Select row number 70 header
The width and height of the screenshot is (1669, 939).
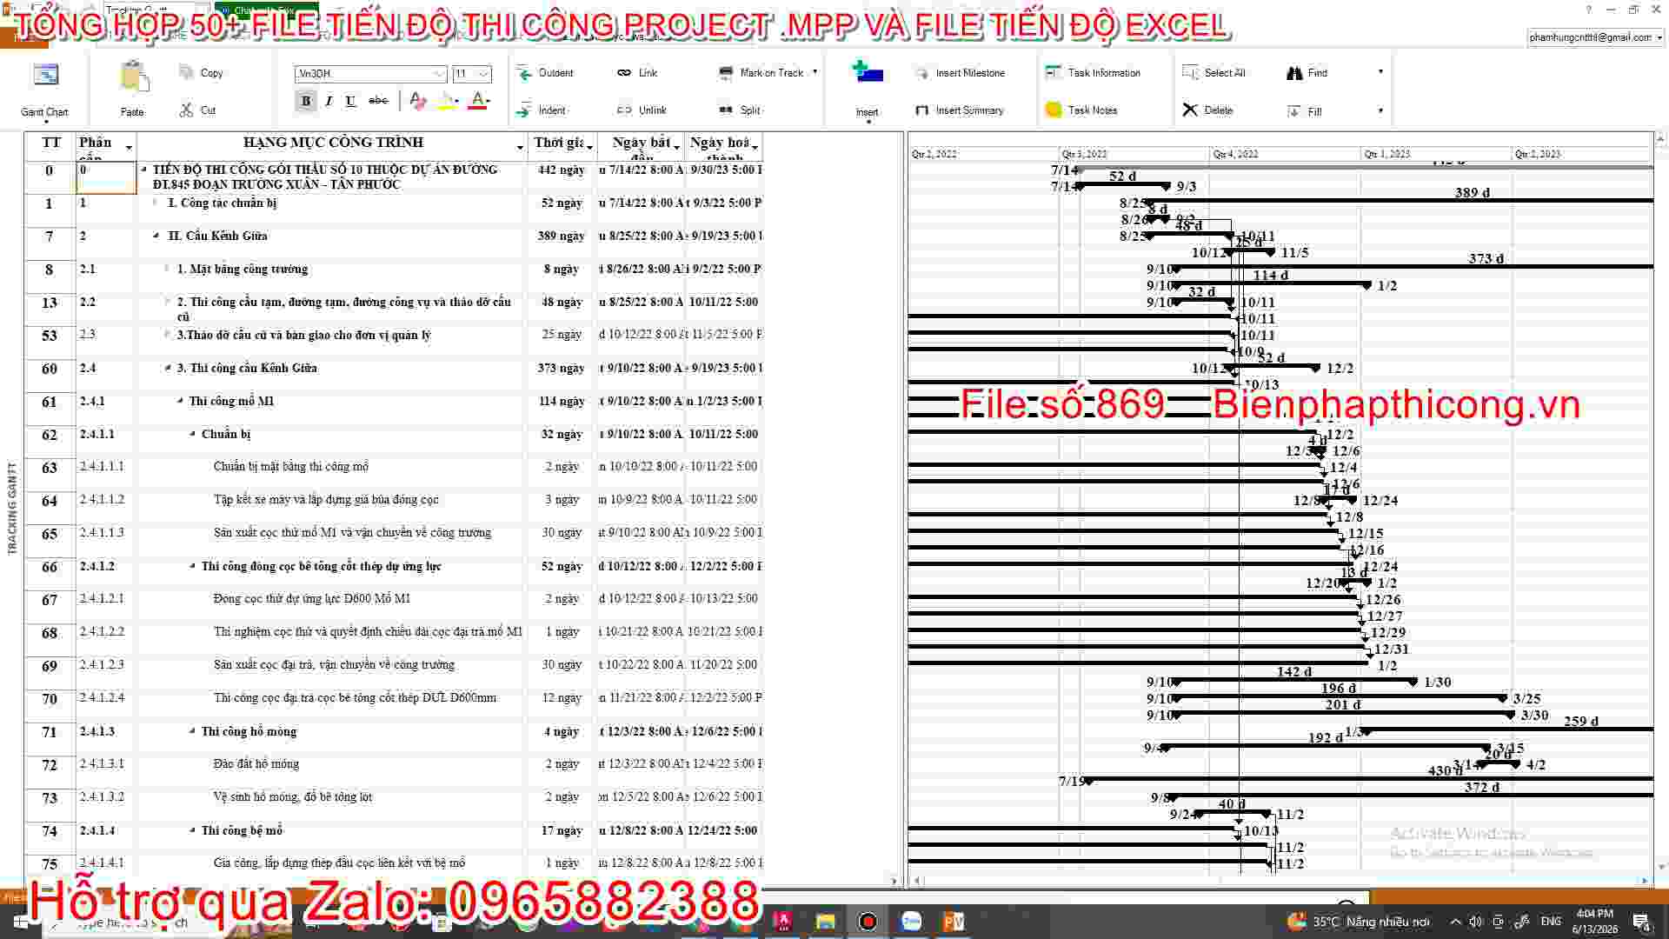(50, 699)
